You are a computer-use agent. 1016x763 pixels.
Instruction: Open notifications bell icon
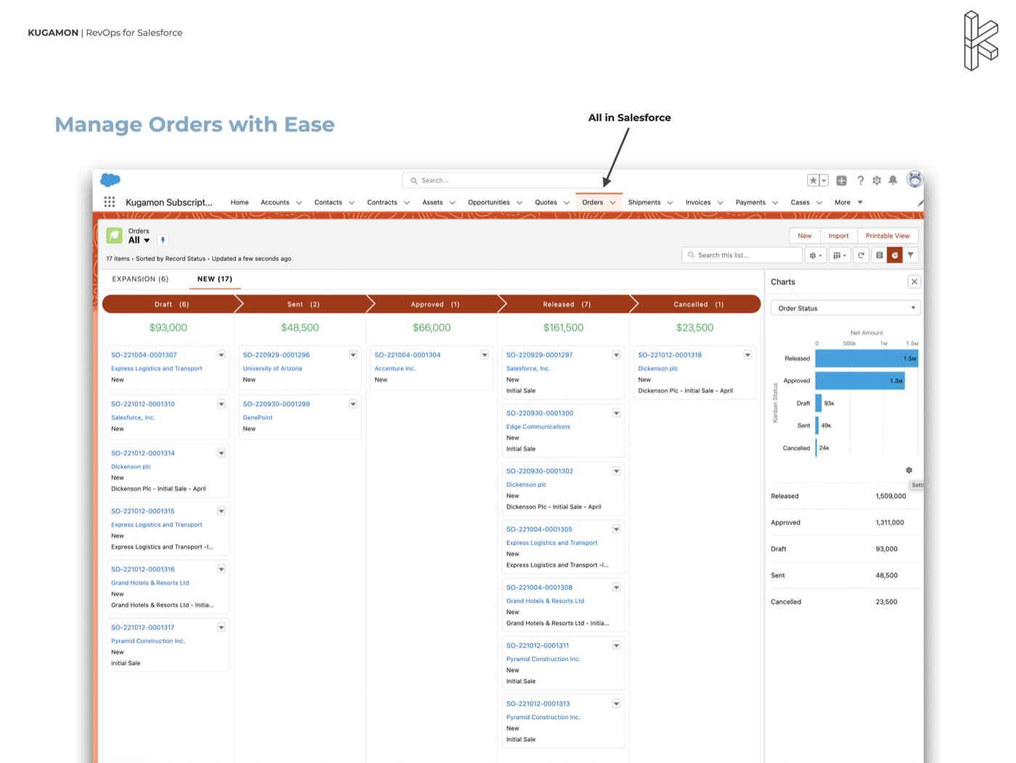893,180
